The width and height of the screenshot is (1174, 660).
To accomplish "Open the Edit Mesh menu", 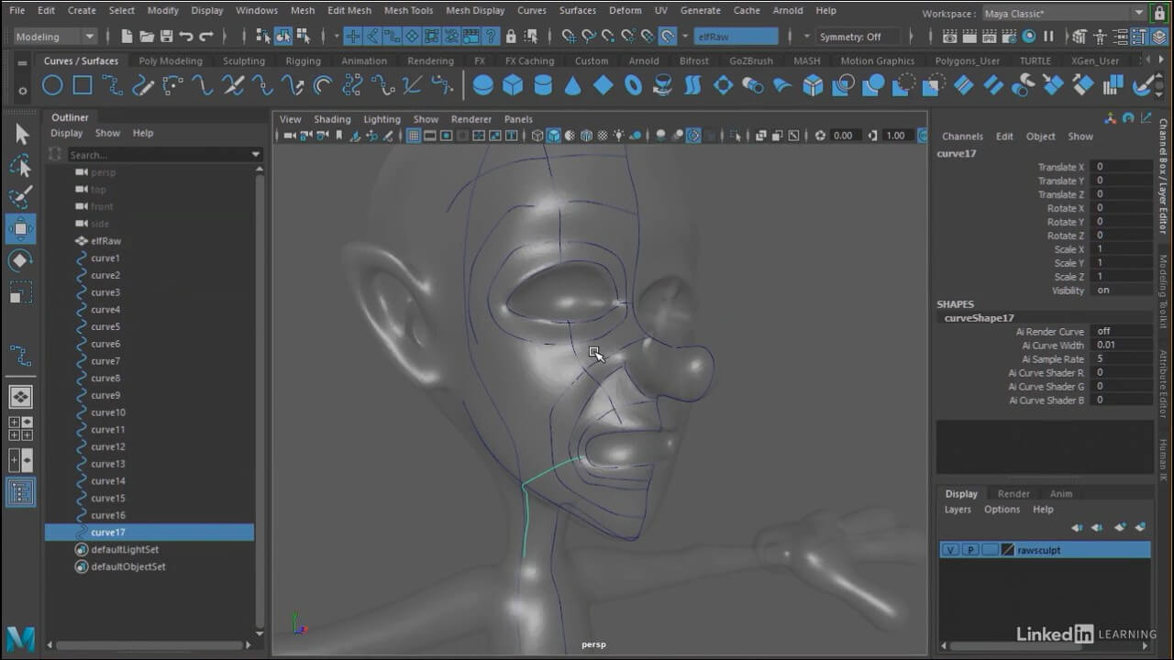I will (349, 11).
